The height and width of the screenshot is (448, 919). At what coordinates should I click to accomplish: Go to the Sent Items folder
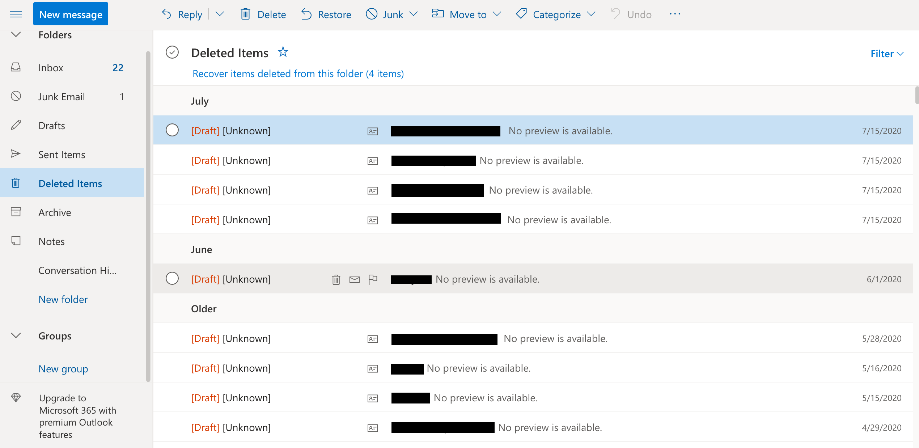62,155
